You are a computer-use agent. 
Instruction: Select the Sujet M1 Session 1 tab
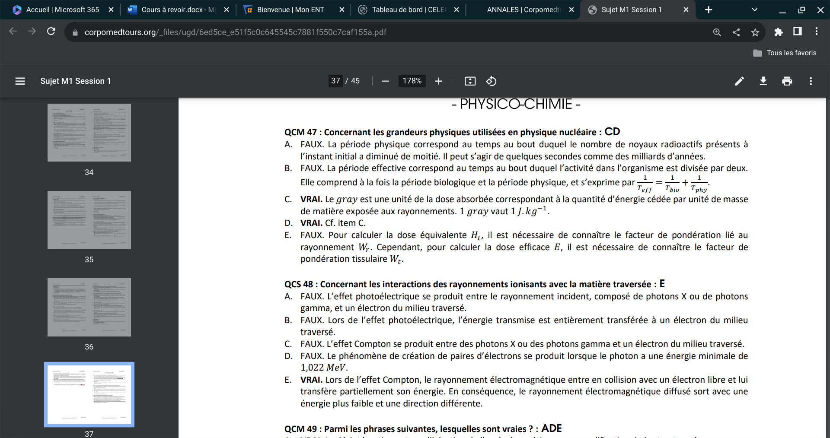638,10
